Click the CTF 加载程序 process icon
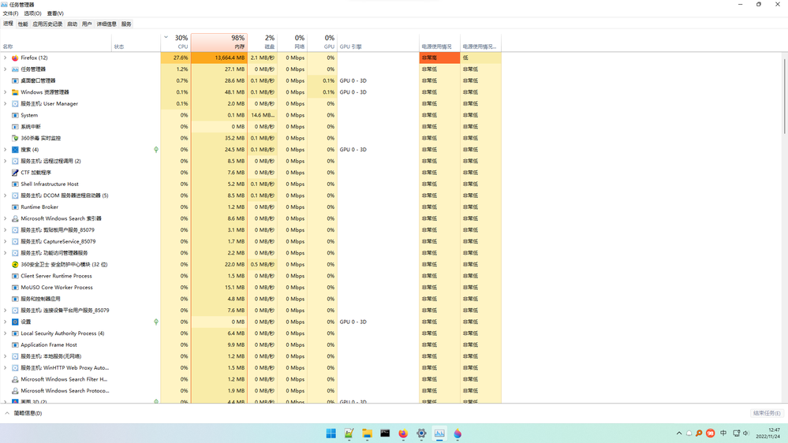 pos(15,173)
